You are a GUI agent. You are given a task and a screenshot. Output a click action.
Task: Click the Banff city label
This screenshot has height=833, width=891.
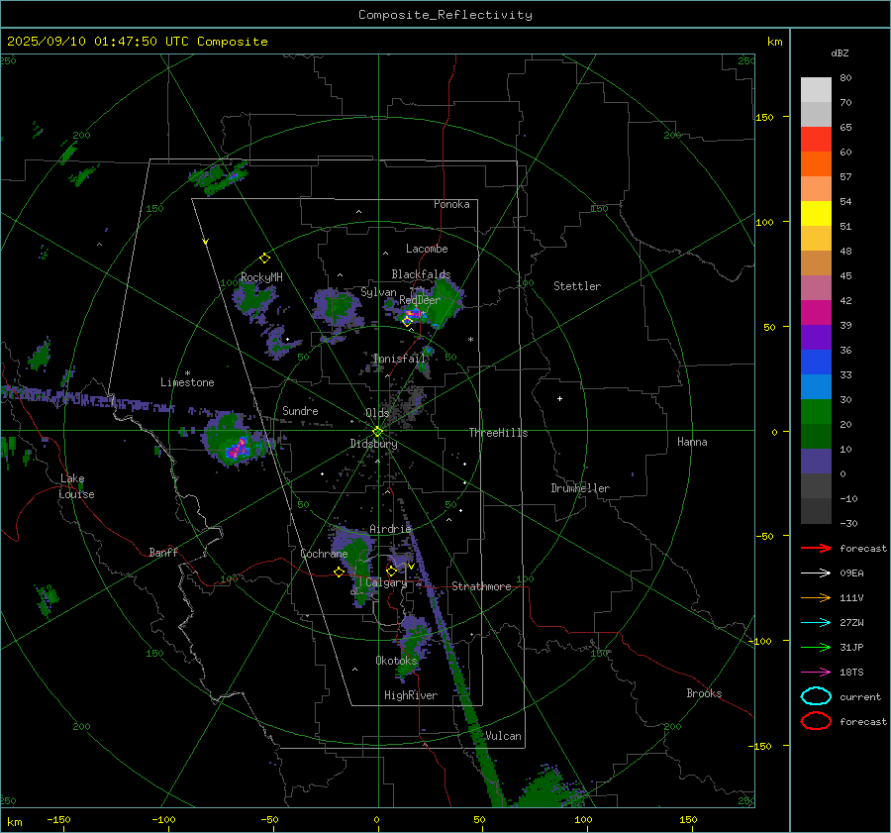click(x=163, y=552)
